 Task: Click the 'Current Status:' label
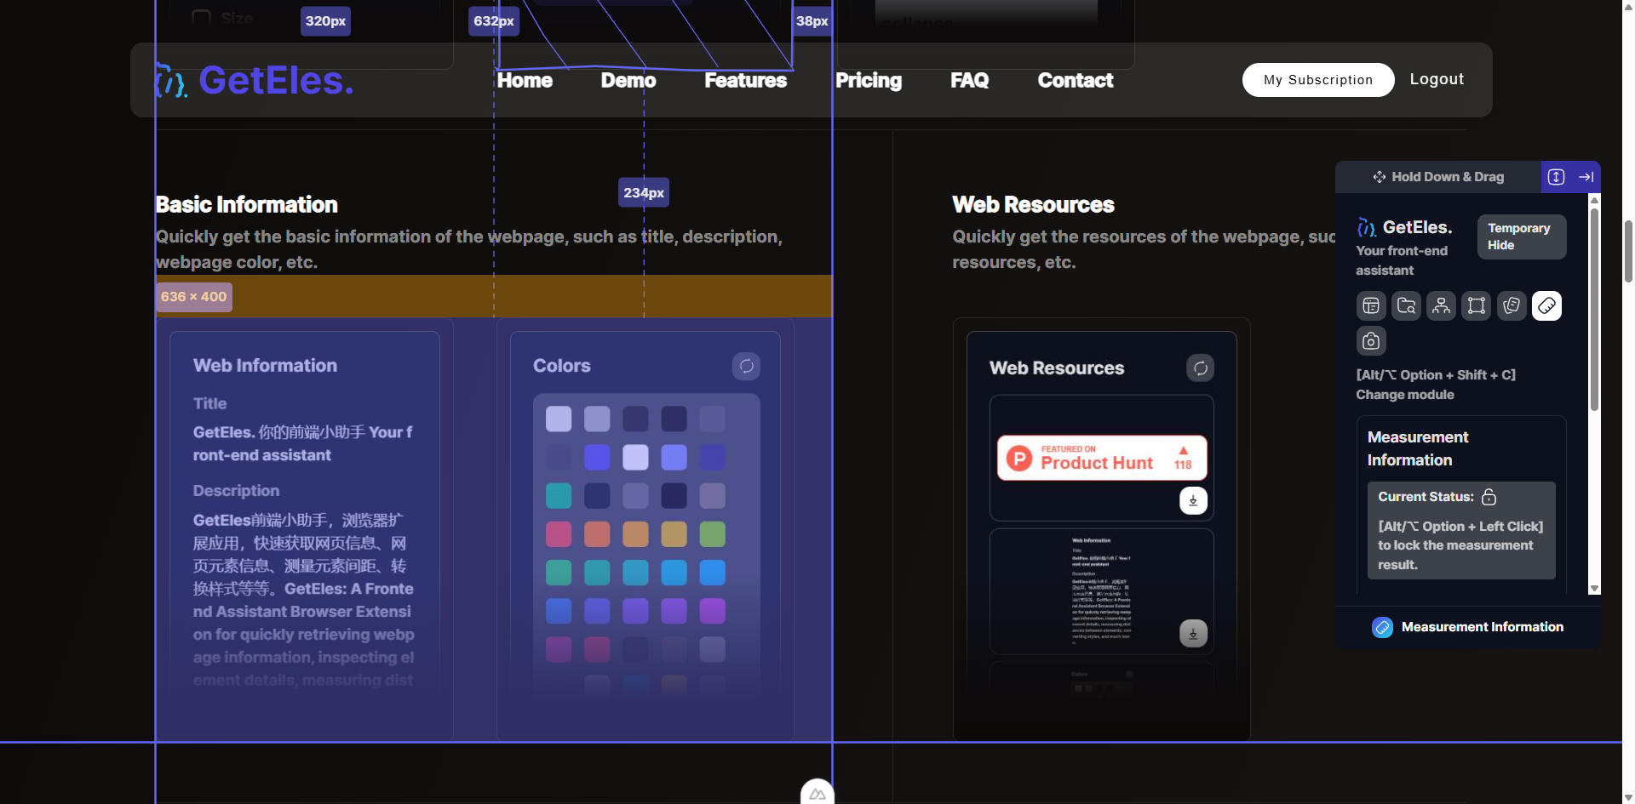coord(1426,497)
